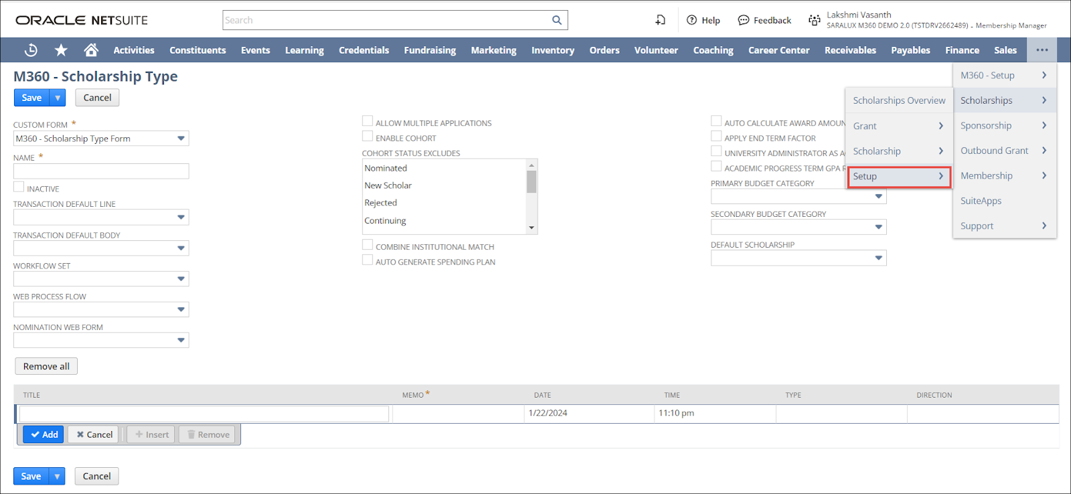Open the Fundraising navigation menu
The height and width of the screenshot is (494, 1071).
pyautogui.click(x=430, y=50)
